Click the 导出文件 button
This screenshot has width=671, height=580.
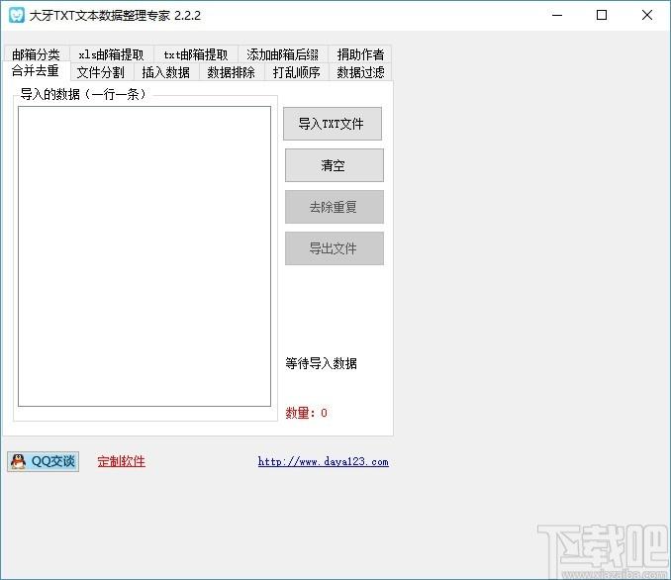click(335, 248)
